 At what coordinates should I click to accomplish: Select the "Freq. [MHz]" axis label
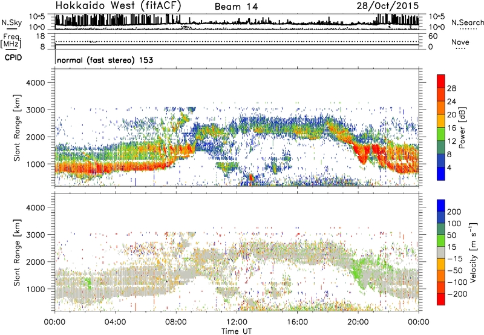coord(11,41)
